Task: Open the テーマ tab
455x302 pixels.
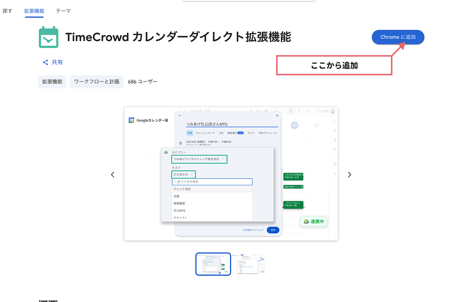Action: pyautogui.click(x=63, y=11)
